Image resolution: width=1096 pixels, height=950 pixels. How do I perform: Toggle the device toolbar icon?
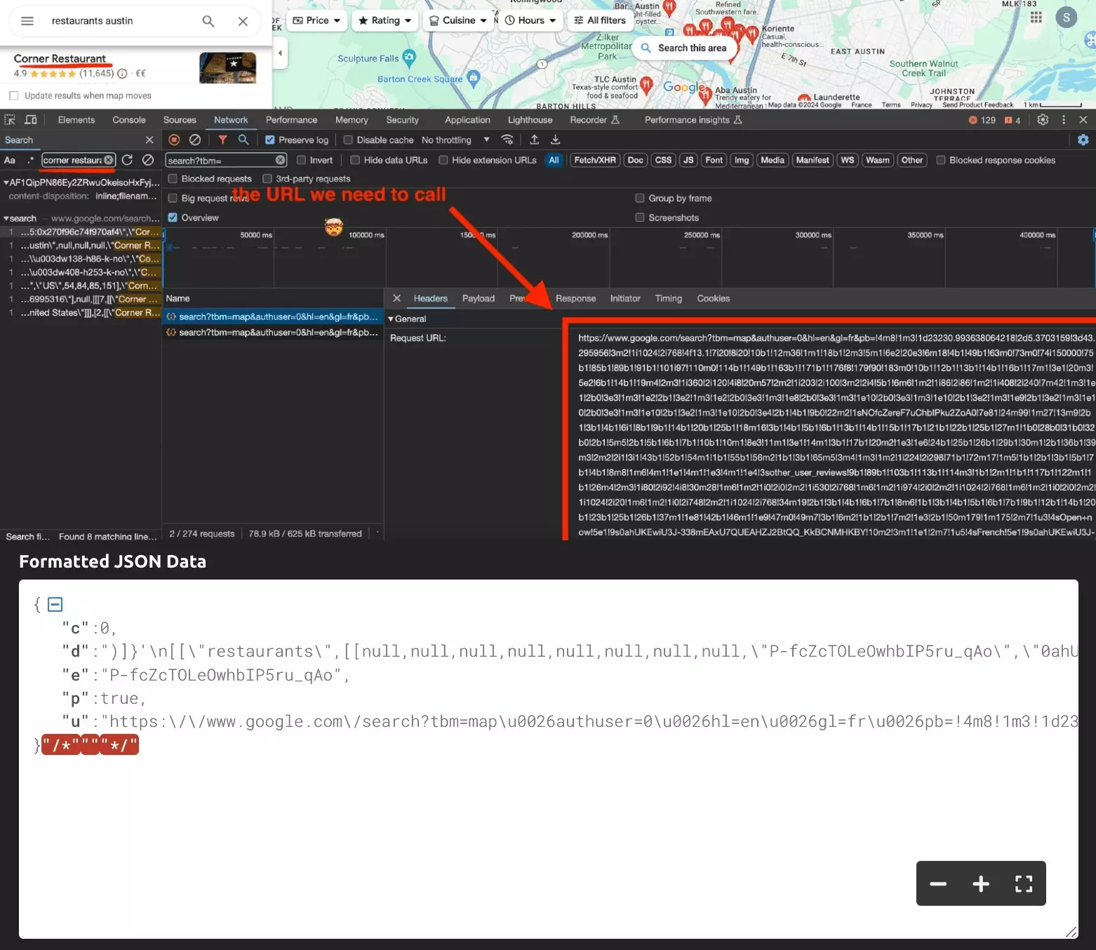(31, 120)
